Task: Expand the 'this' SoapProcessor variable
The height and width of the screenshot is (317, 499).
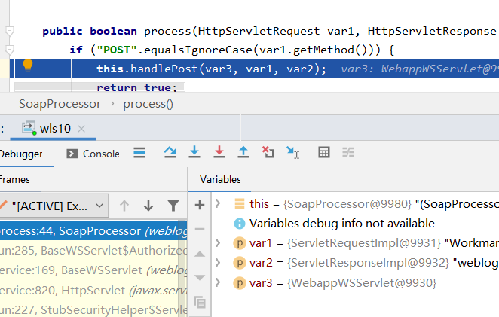Action: (x=218, y=203)
